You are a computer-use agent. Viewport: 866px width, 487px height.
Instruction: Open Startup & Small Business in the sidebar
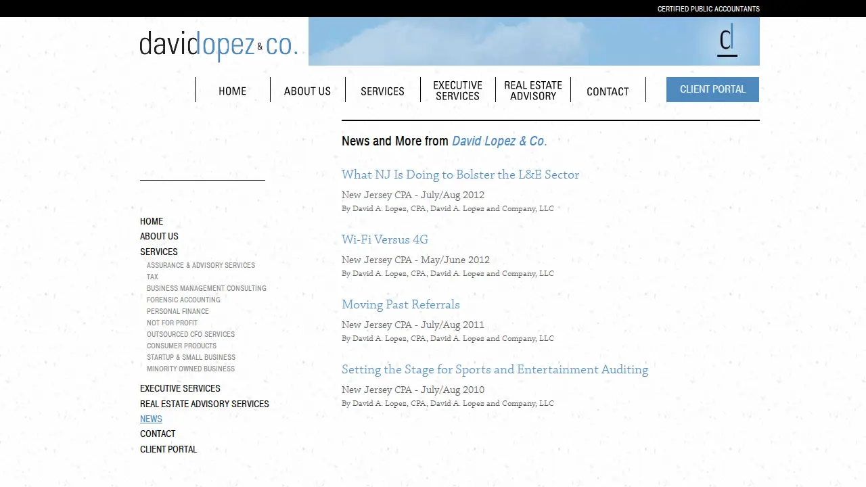(x=191, y=357)
